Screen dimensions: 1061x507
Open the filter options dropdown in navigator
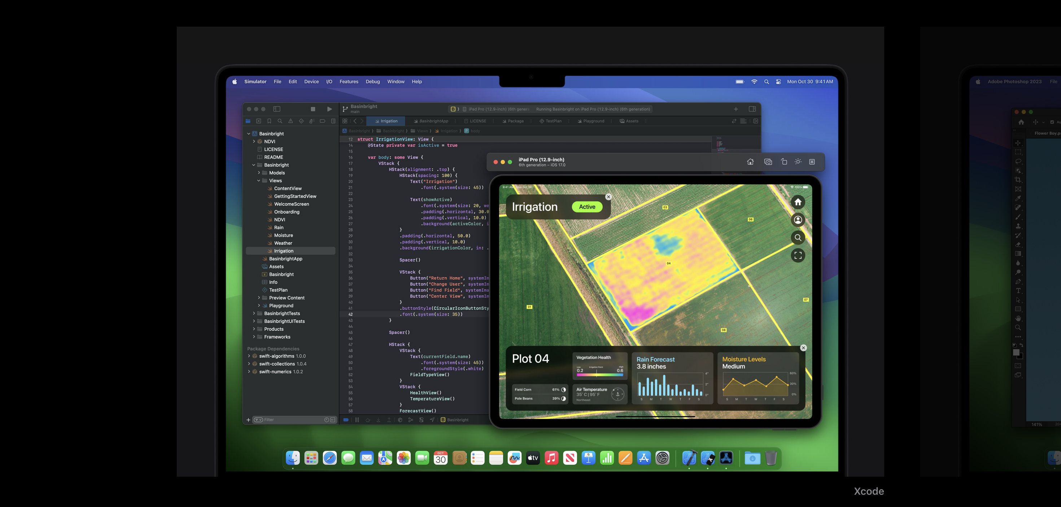pos(259,420)
